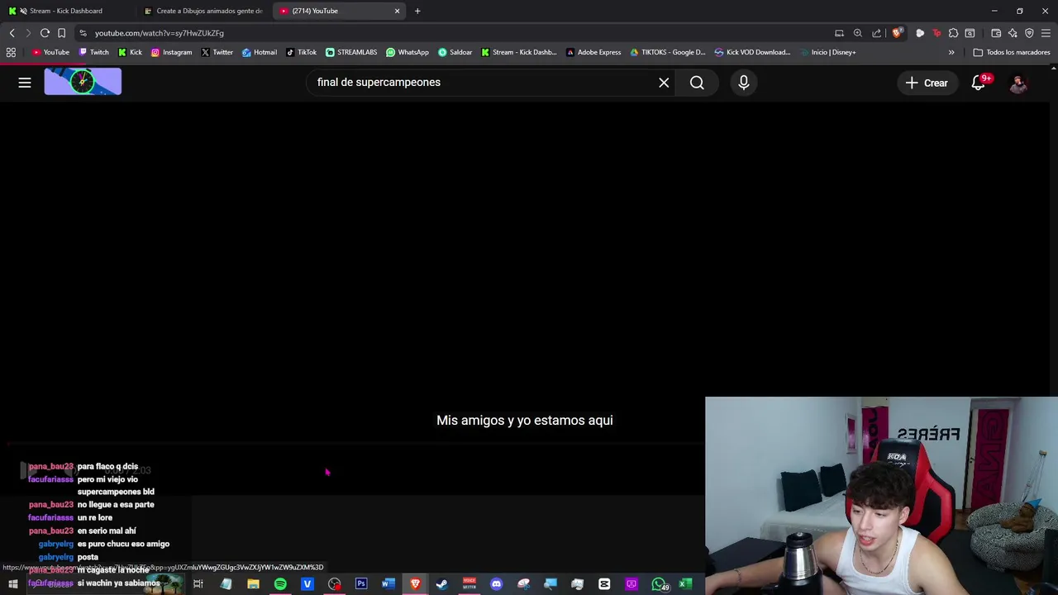This screenshot has height=595, width=1058.
Task: Clear the search box with the X
Action: [x=664, y=83]
